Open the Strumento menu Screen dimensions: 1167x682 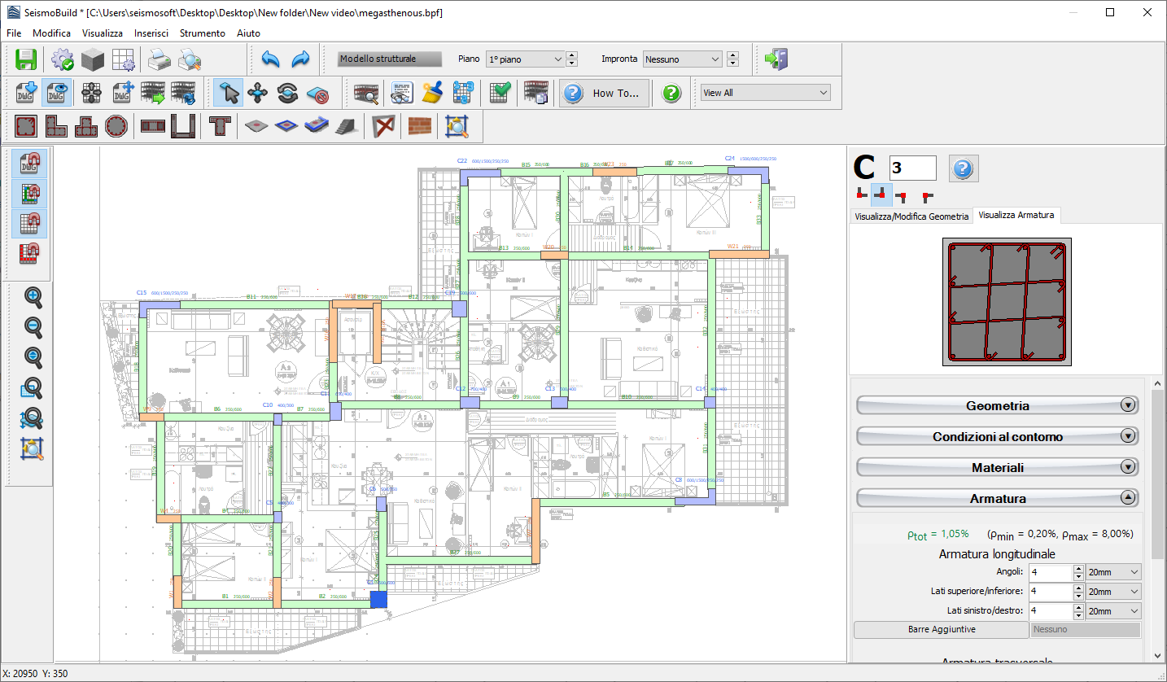pos(202,33)
